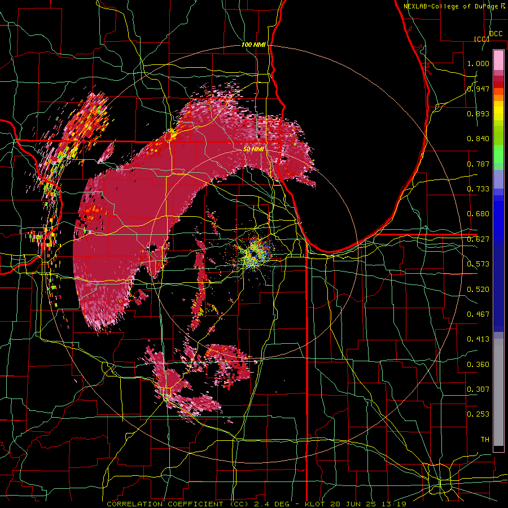Click the 0.947 value on the scale
508x508 pixels.
pos(478,89)
